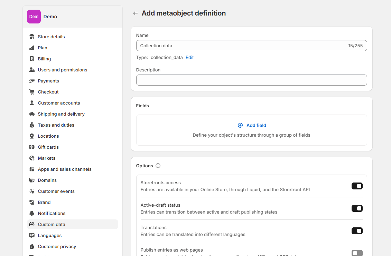Screen dimensions: 391x256
Task: Open Customer events settings
Action: point(56,191)
